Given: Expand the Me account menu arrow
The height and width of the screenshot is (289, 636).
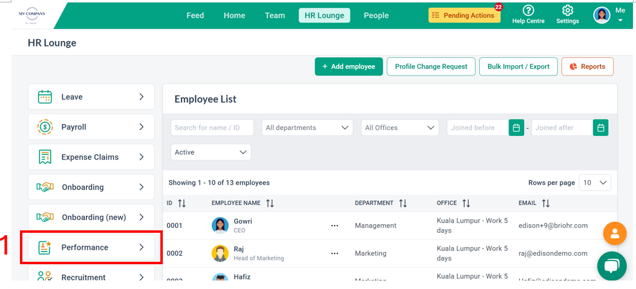Looking at the screenshot, I should pos(620,21).
